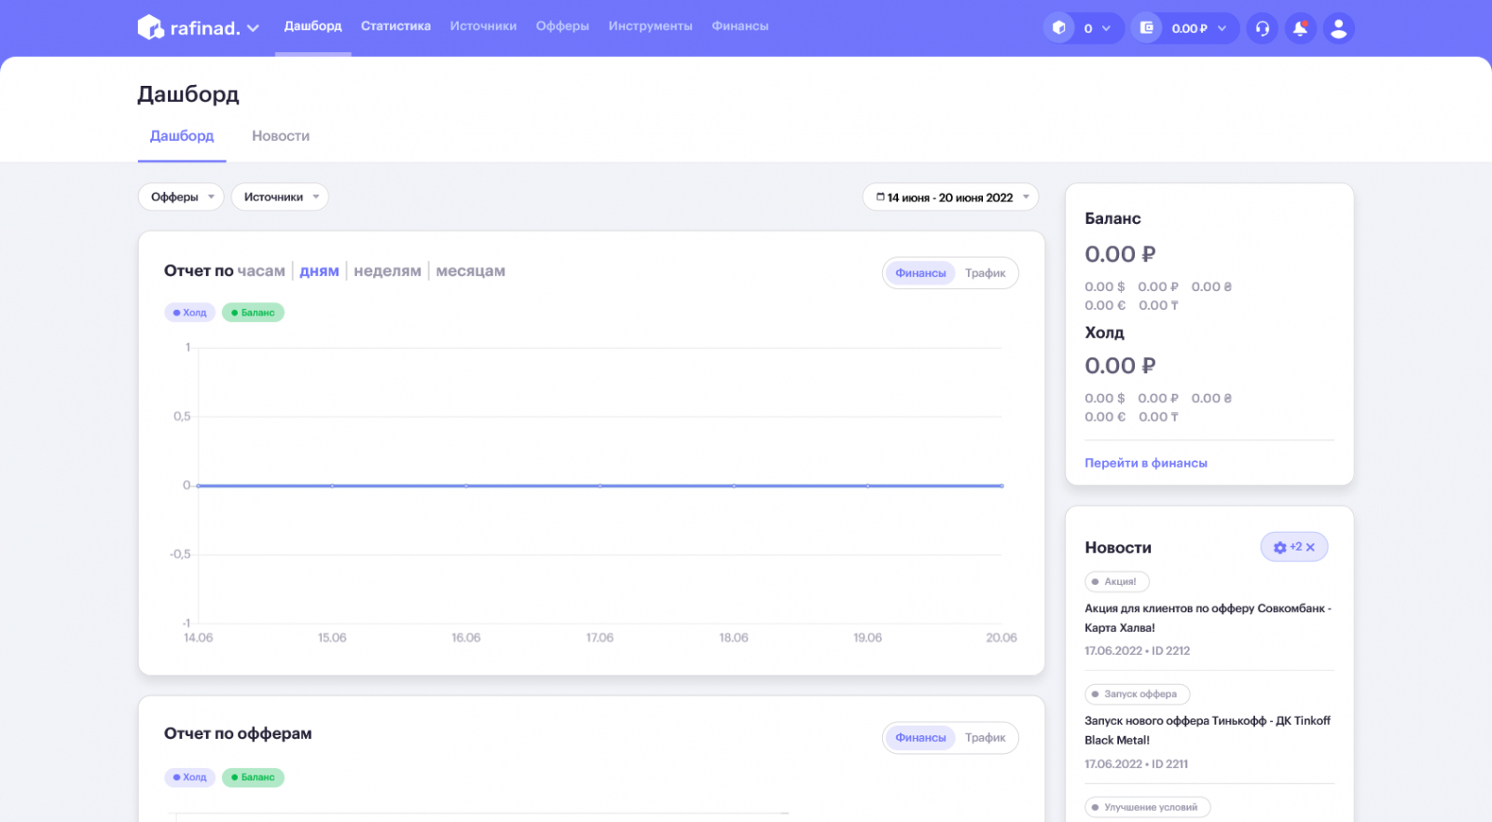The image size is (1492, 822).
Task: Click the gear icon in news filter
Action: click(x=1279, y=548)
